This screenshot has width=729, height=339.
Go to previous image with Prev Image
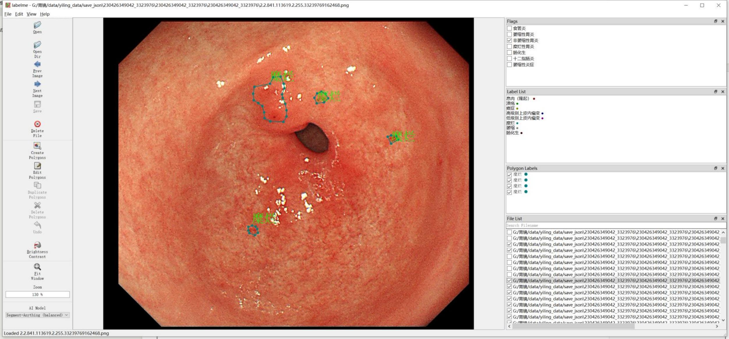coord(37,65)
